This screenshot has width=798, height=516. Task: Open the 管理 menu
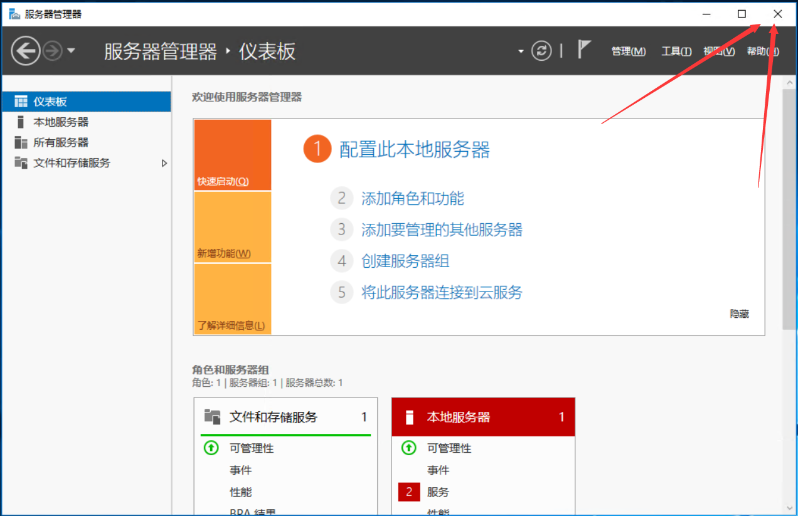628,51
